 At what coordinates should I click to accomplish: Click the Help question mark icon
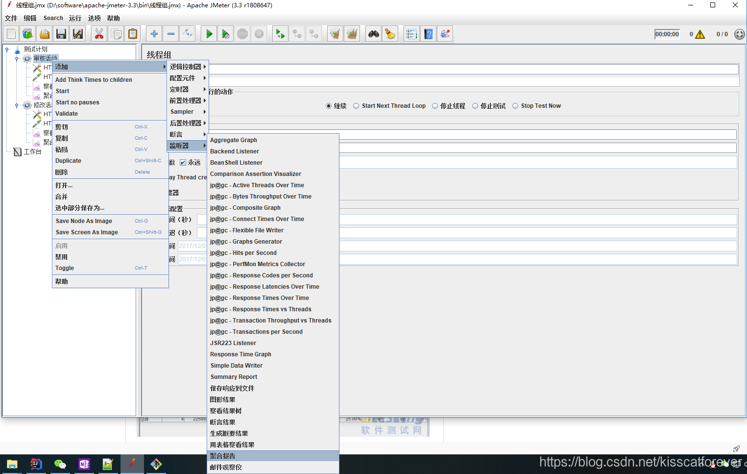[429, 34]
